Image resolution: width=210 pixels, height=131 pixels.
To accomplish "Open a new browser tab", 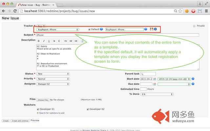I will point(60,5).
